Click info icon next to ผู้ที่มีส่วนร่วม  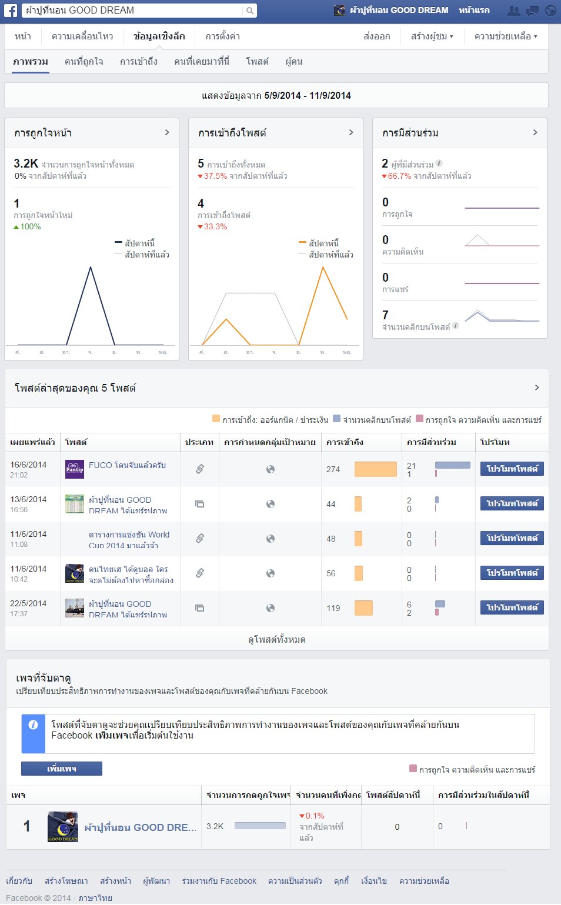click(439, 163)
